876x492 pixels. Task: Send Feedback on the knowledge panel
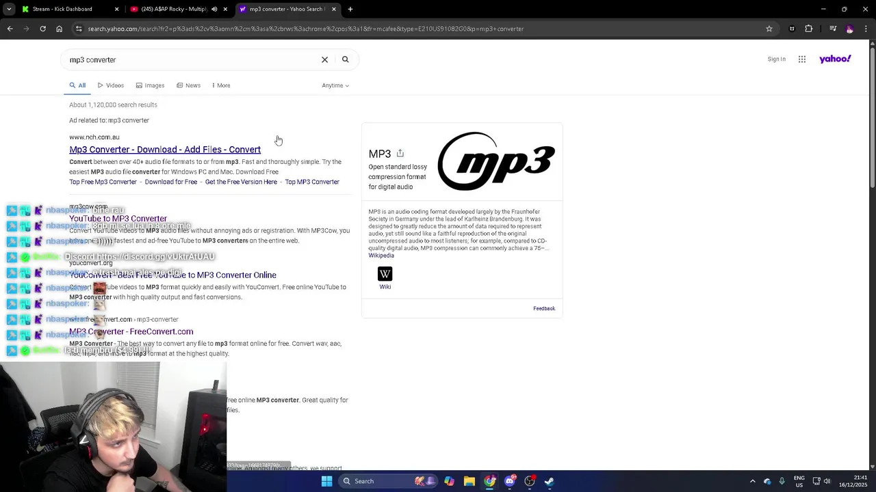click(544, 308)
